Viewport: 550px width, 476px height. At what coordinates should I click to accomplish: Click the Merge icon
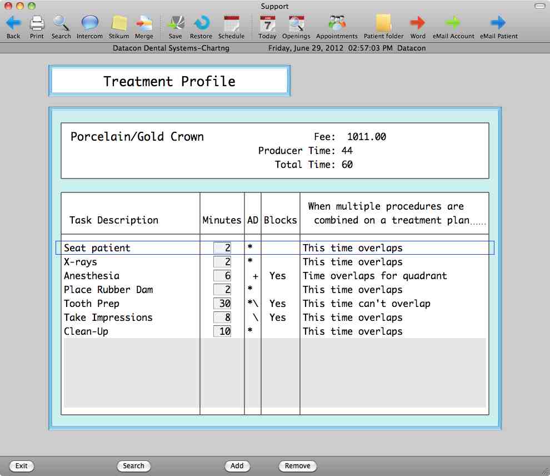(x=144, y=23)
